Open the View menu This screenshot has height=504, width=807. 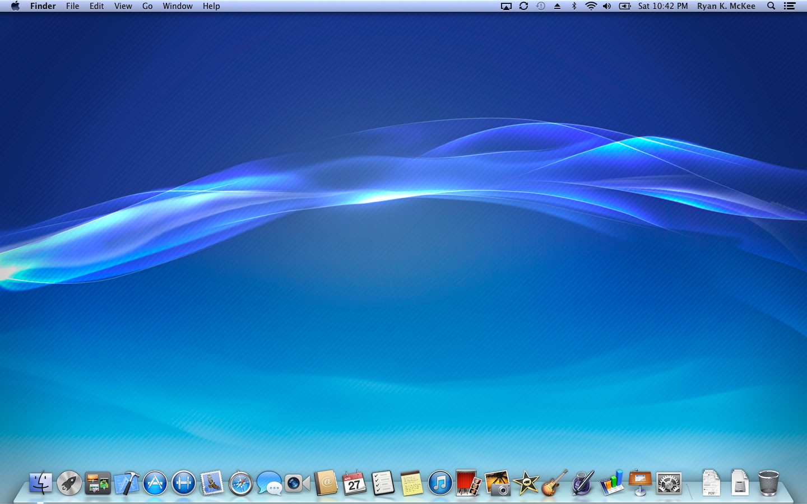point(123,6)
